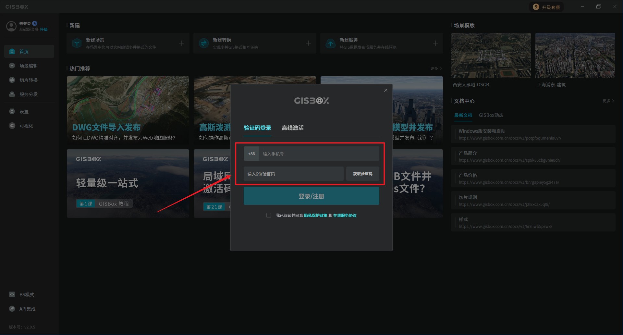The image size is (623, 335).
Task: Tick the privacy policy agreement checkbox
Action: coord(269,215)
